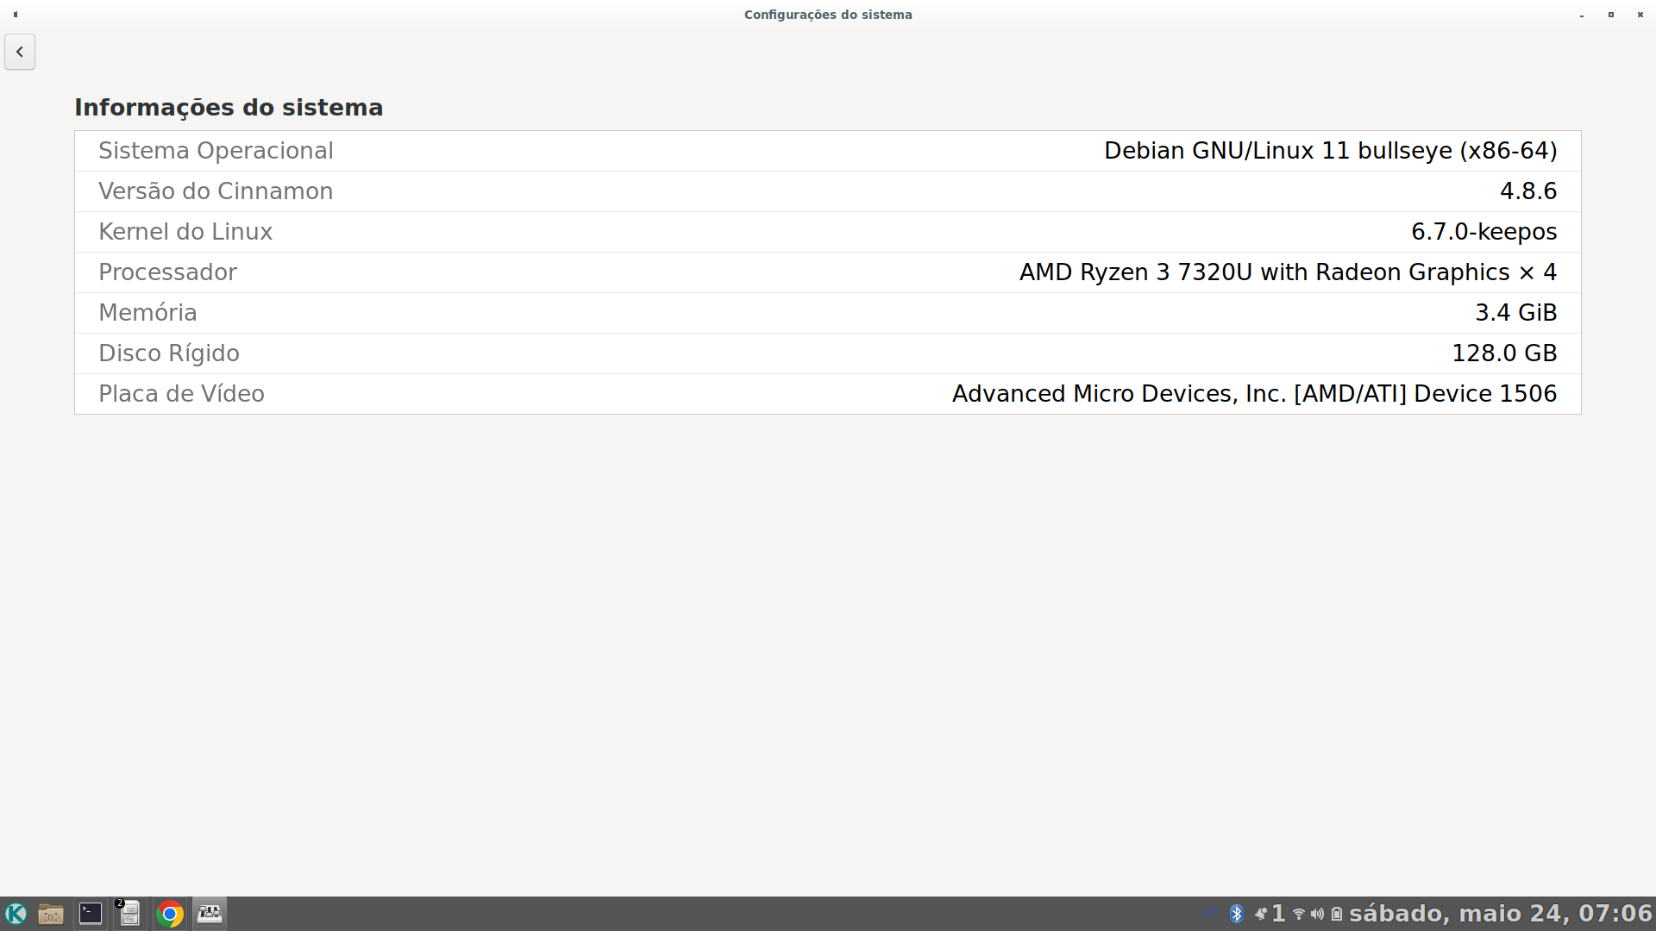
Task: Open the window menu at title bar left
Action: pyautogui.click(x=16, y=15)
